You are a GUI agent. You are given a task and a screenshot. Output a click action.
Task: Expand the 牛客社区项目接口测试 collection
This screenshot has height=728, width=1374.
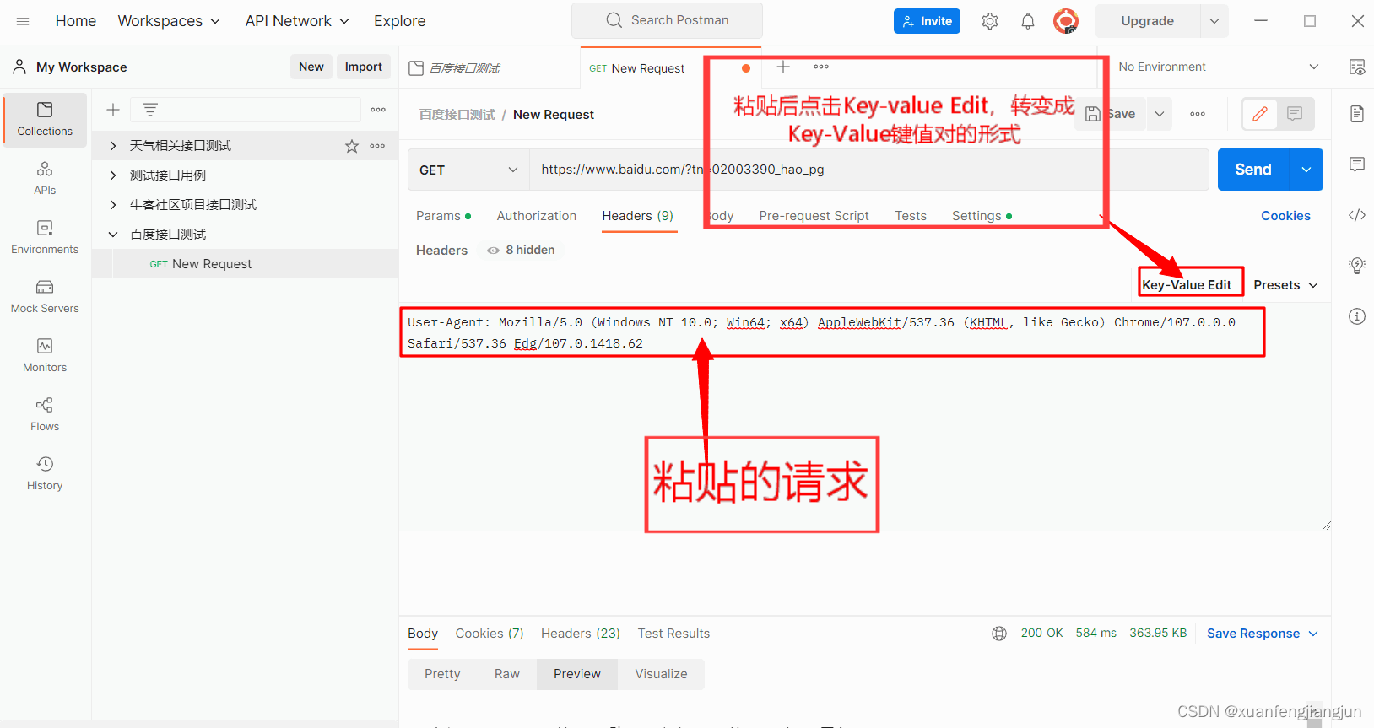[113, 205]
